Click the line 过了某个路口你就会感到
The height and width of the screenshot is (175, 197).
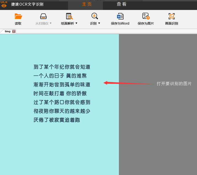[62, 102]
